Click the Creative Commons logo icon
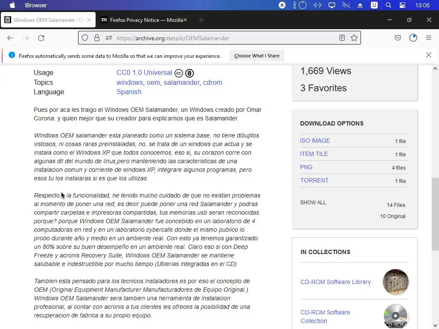The image size is (439, 329). pyautogui.click(x=179, y=73)
